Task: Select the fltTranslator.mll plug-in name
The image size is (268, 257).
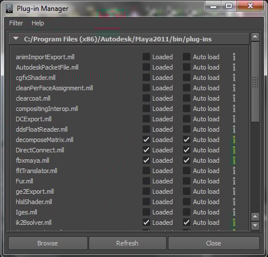Action: tap(36, 171)
